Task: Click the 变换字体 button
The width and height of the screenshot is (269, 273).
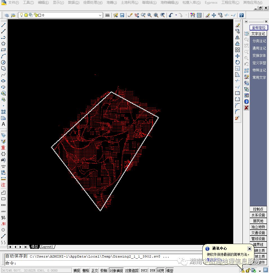Action: point(259,55)
